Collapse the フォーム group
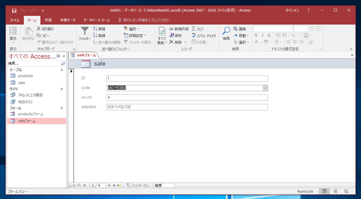Screen dimensions: 361x199 pos(61,108)
